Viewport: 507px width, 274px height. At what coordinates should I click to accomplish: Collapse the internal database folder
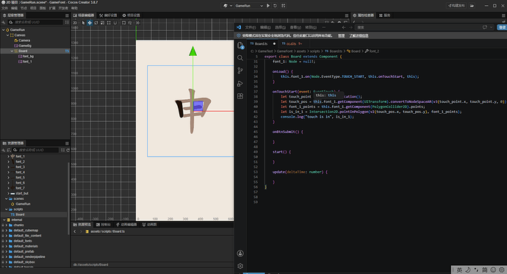pyautogui.click(x=4, y=220)
